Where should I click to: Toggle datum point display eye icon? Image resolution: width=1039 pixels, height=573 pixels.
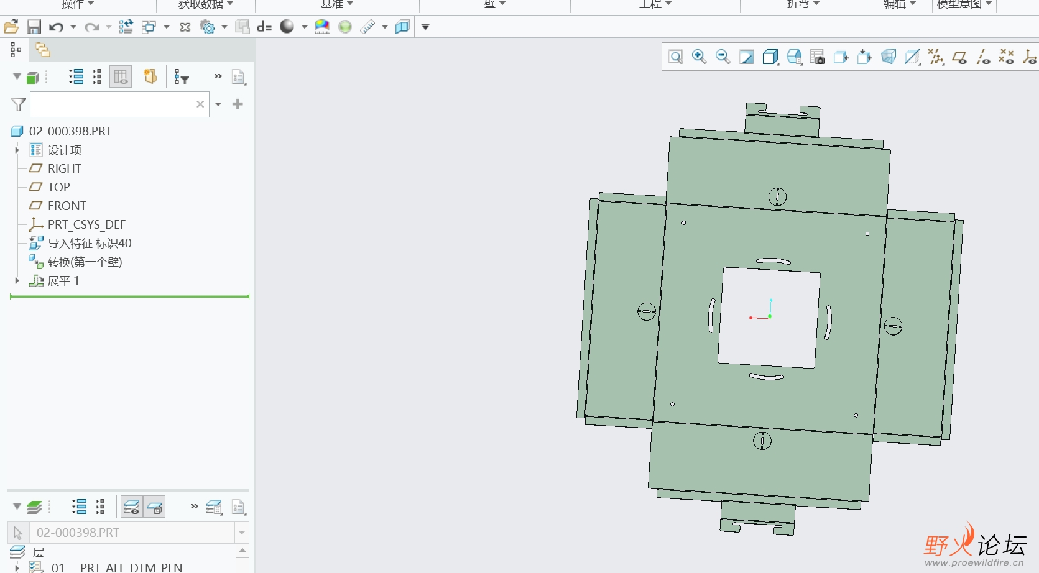pos(1007,57)
